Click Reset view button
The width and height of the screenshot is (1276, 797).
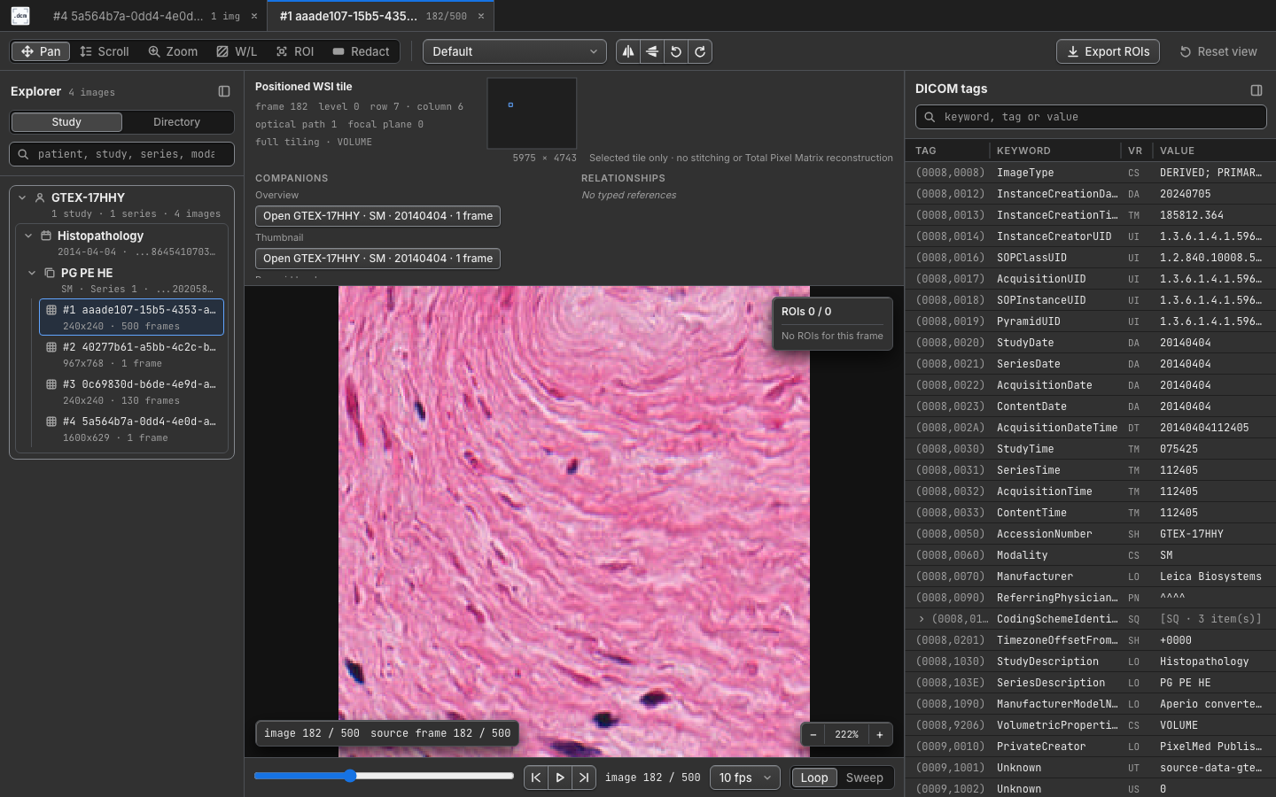pos(1218,51)
